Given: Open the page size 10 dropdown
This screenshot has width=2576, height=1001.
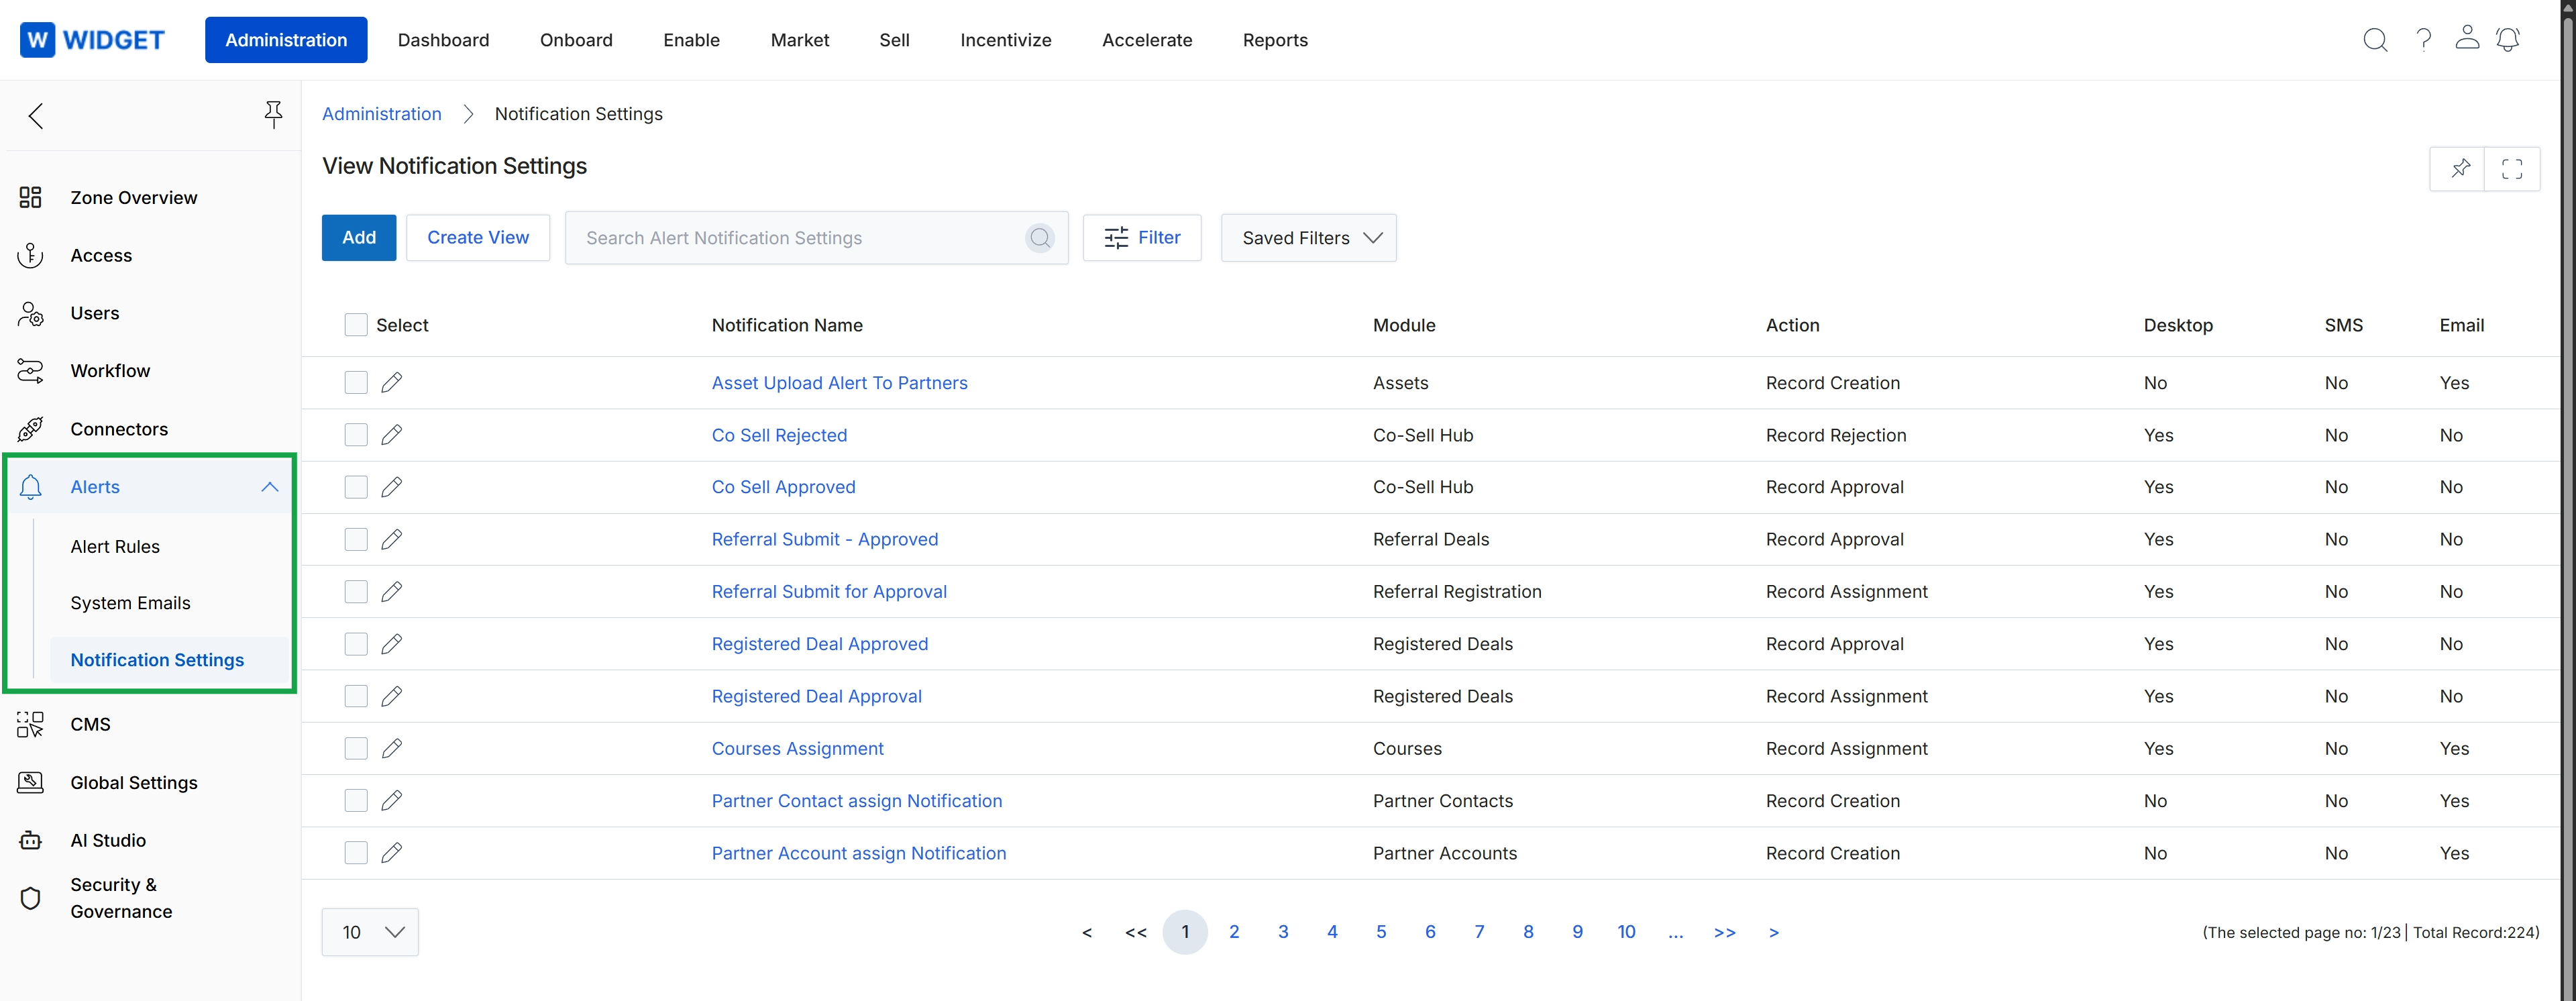Looking at the screenshot, I should 370,932.
